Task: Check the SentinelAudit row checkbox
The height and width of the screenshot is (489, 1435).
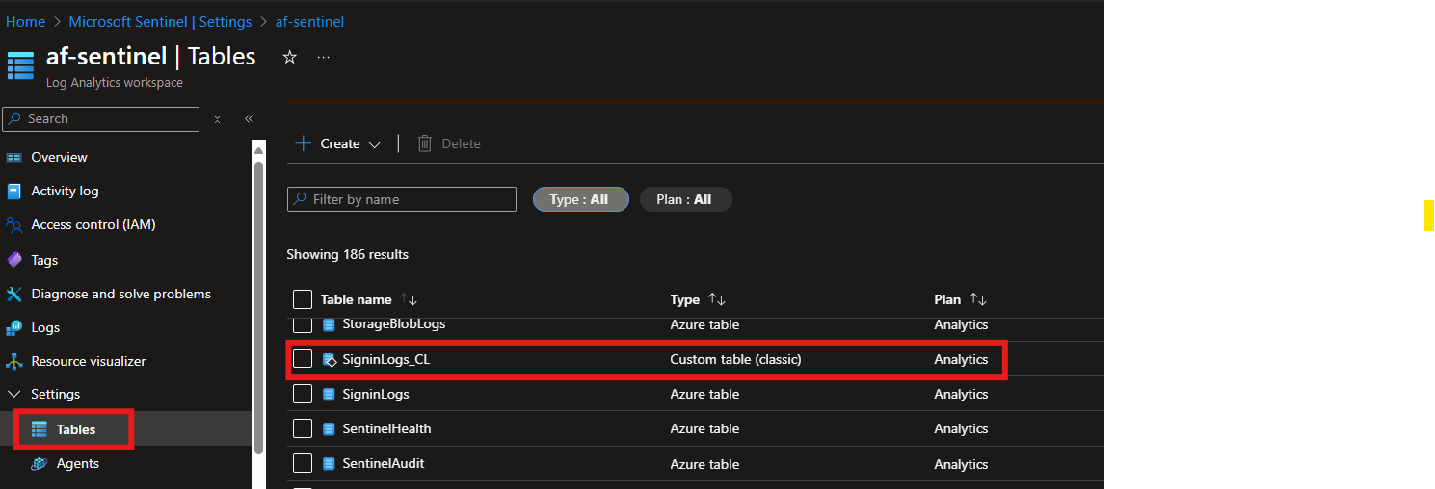Action: 303,463
